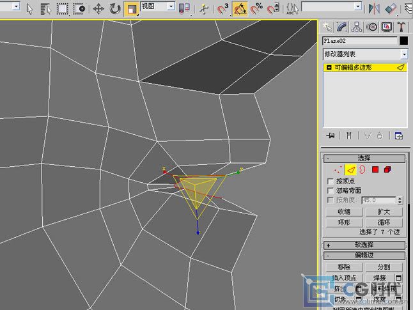Switch to Vertex sub-object level
The height and width of the screenshot is (310, 413).
coord(338,169)
